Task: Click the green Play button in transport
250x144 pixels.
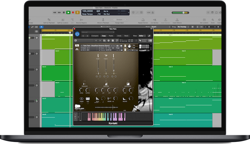Action: tap(68, 12)
